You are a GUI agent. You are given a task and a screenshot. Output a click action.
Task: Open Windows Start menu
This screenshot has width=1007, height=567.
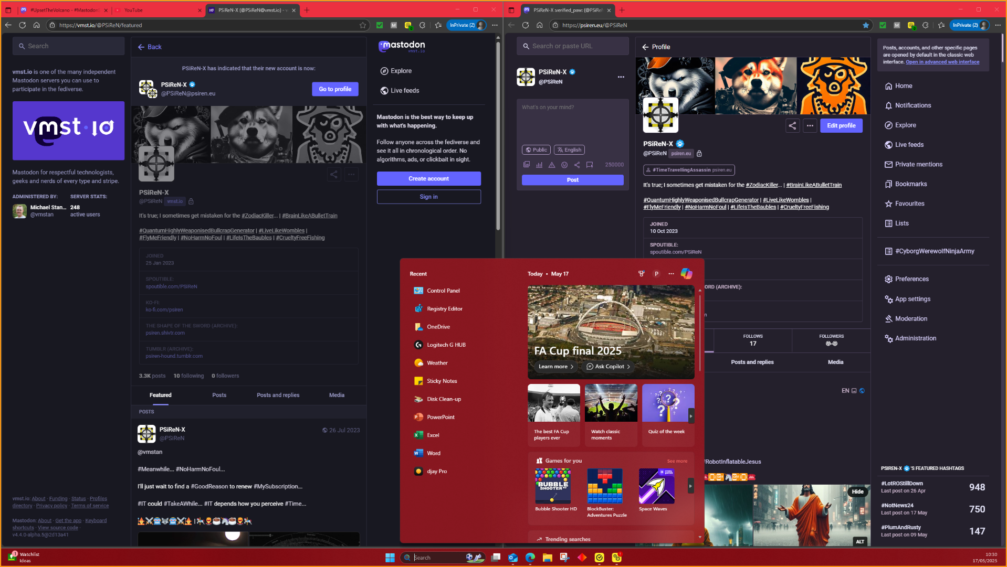[390, 558]
